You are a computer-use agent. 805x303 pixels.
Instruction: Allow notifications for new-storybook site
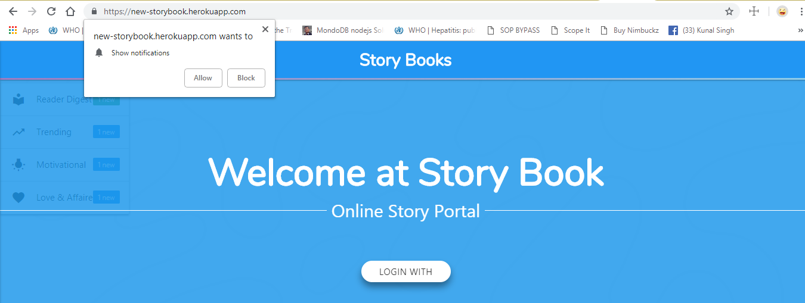tap(203, 78)
